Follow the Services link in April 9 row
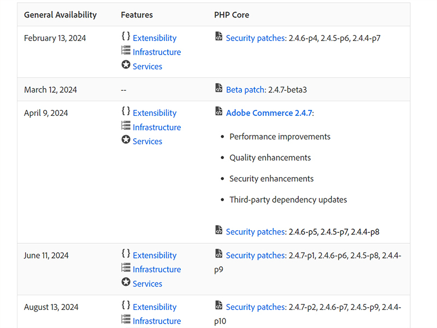 tap(147, 142)
